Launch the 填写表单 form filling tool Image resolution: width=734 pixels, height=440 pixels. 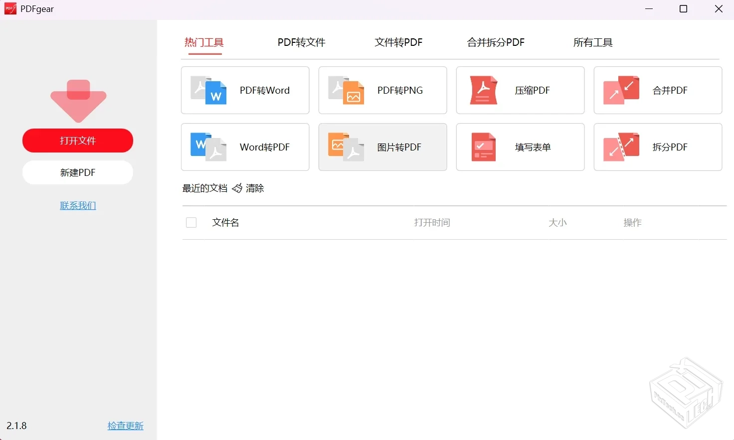tap(520, 147)
